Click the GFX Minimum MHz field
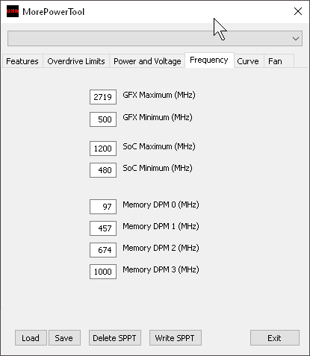The height and width of the screenshot is (356, 310). [103, 119]
